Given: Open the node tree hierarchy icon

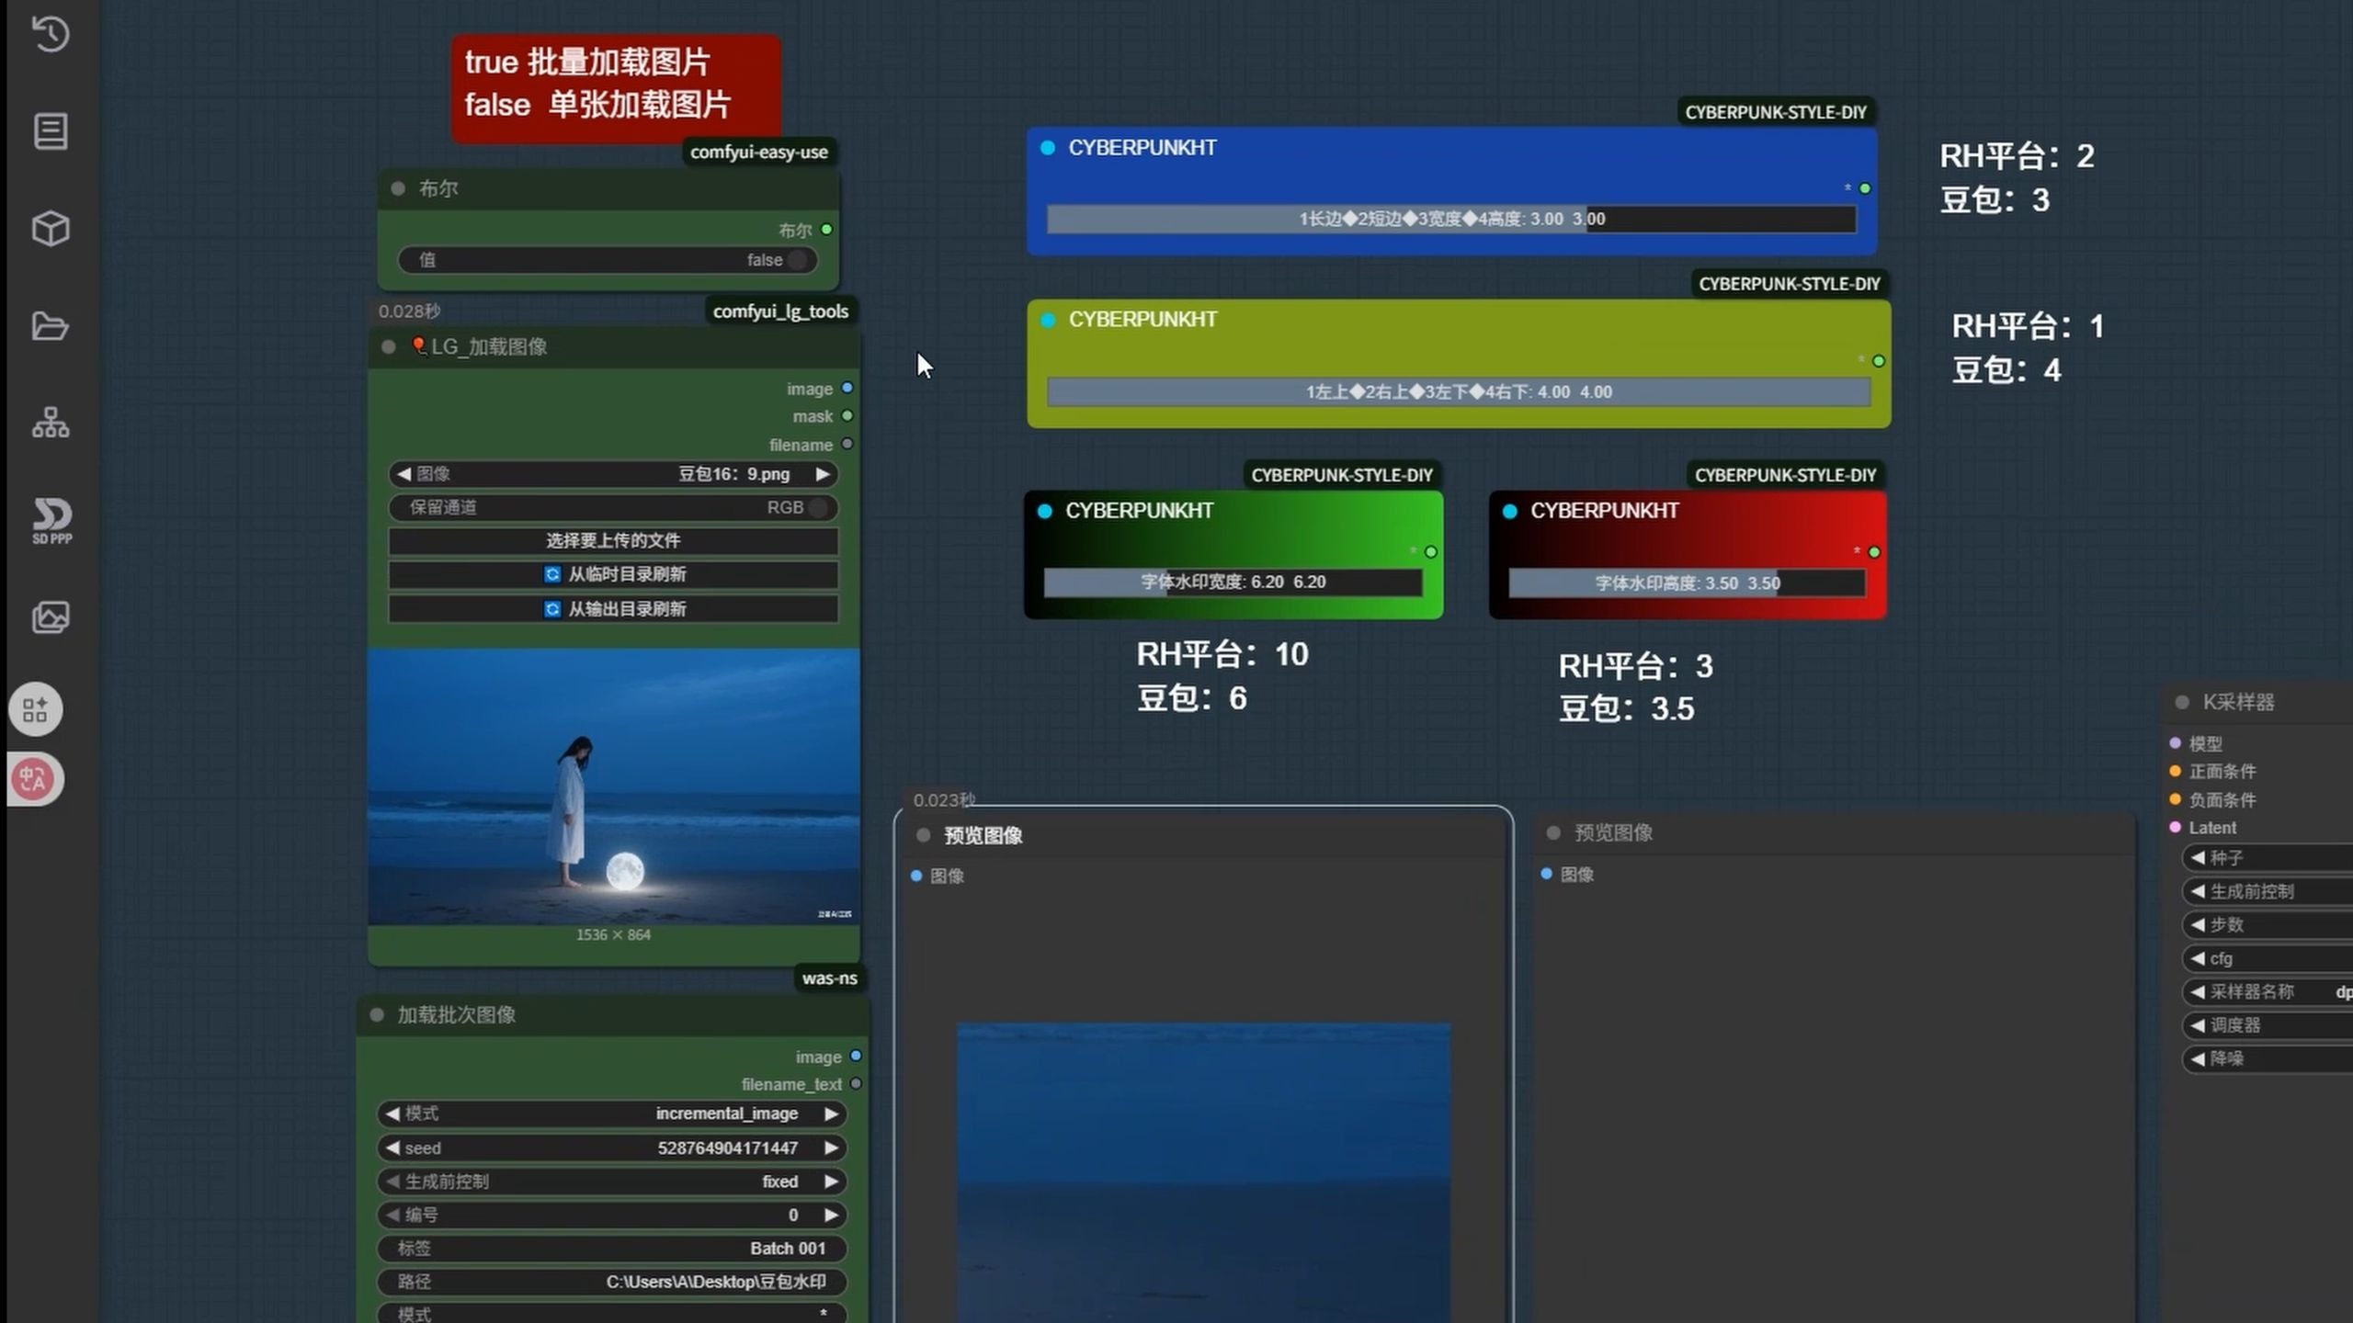Looking at the screenshot, I should (51, 423).
